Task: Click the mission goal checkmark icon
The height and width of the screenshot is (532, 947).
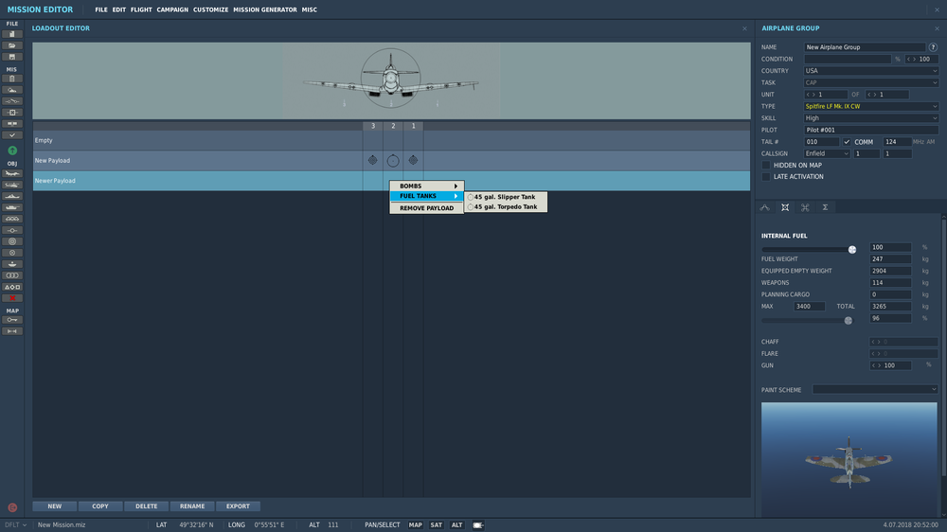Action: click(12, 135)
